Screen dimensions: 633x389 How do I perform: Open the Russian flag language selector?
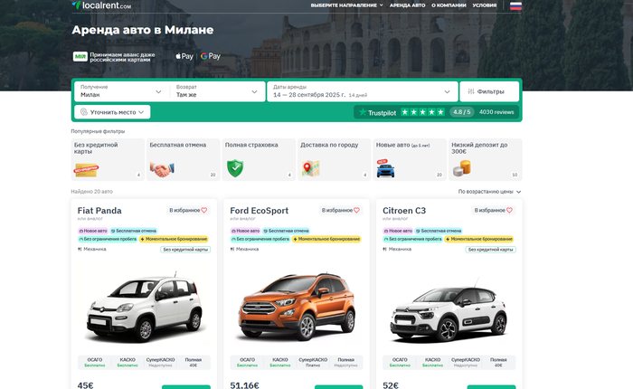pos(515,5)
